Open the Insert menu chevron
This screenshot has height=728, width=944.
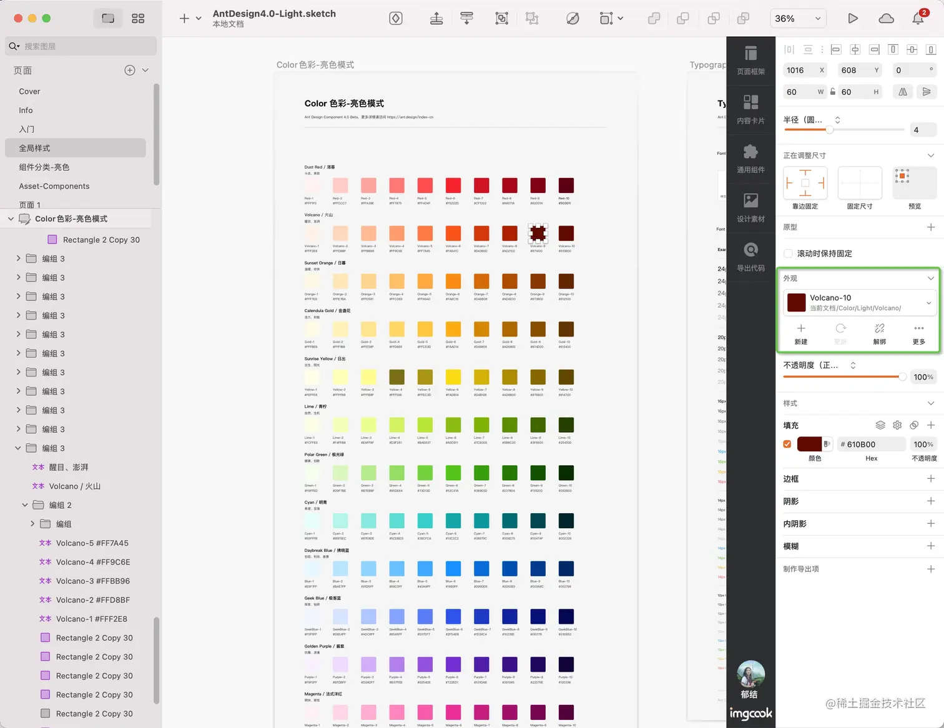(x=199, y=19)
